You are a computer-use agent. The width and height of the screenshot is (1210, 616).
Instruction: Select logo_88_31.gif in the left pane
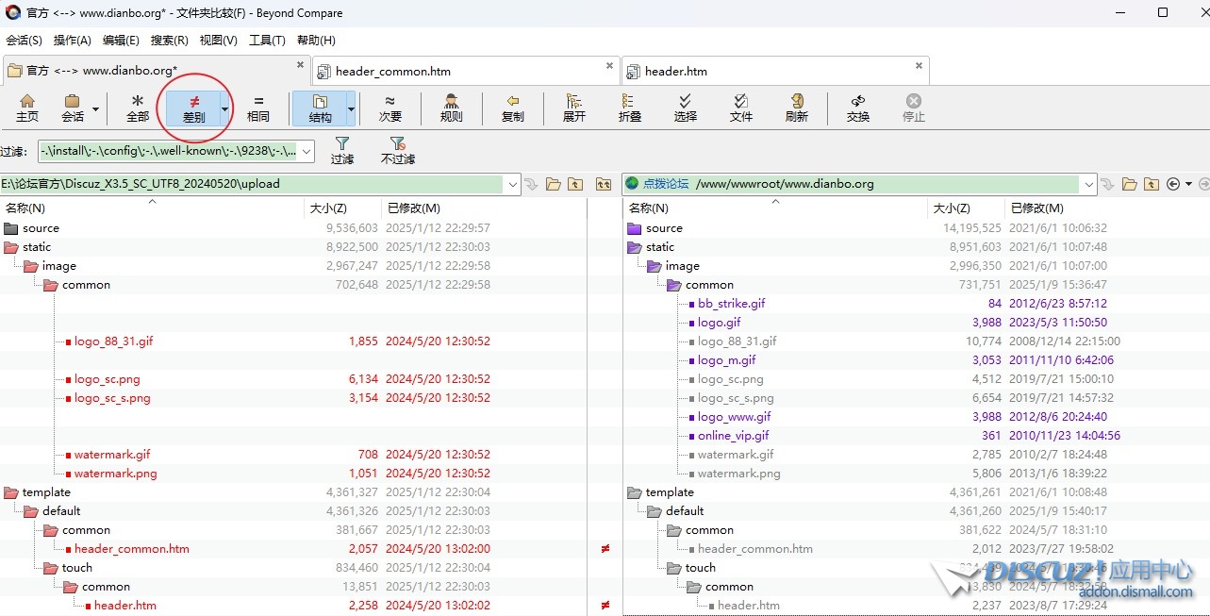[x=113, y=341]
